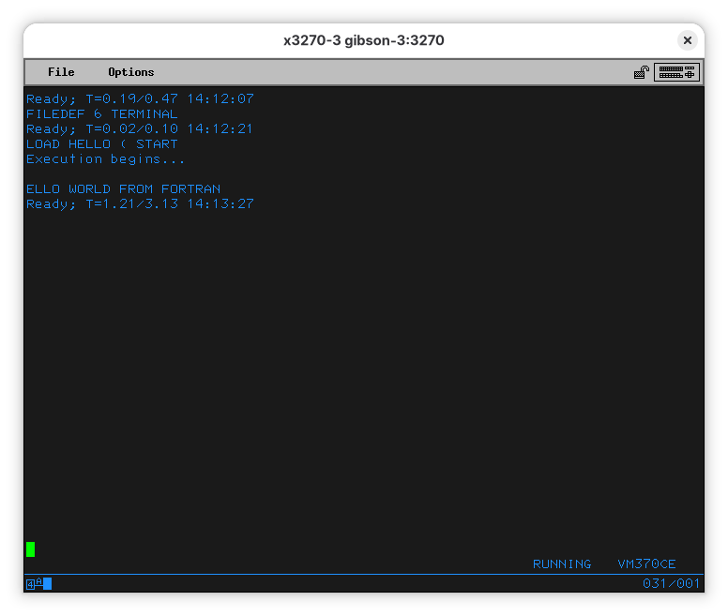
Task: Click the ELLO WORLD FROM FORTRAN output
Action: coord(123,188)
